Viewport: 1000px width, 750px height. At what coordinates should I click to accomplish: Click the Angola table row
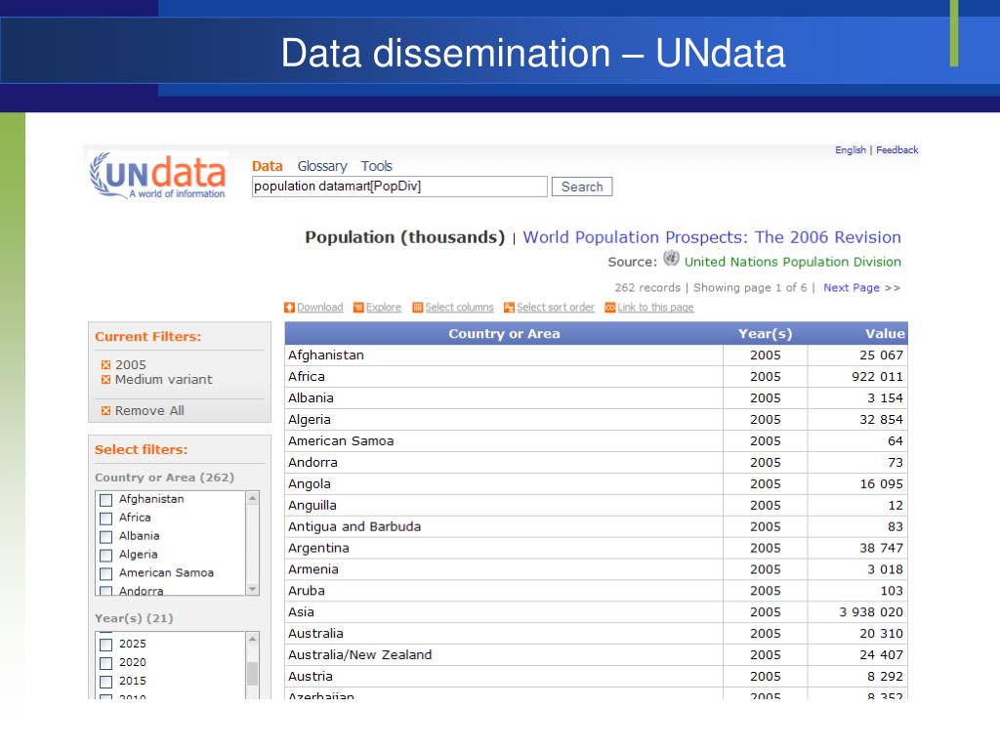597,484
